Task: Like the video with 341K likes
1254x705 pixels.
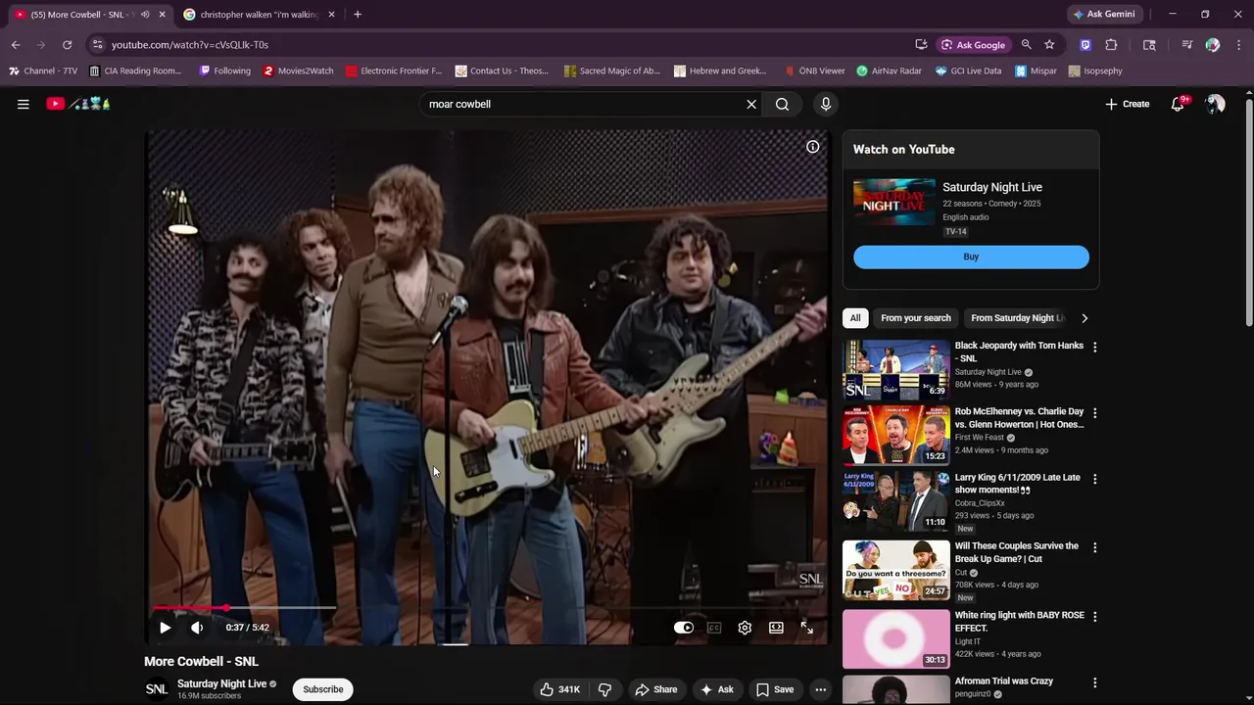Action: [x=559, y=689]
